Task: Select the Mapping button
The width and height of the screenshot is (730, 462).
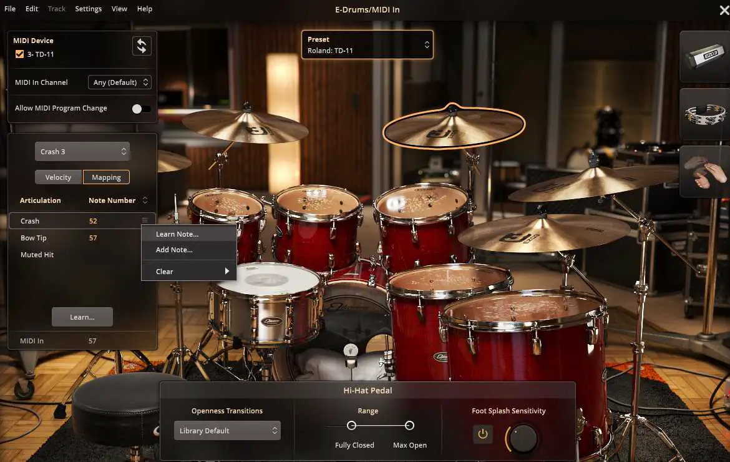Action: (x=106, y=177)
